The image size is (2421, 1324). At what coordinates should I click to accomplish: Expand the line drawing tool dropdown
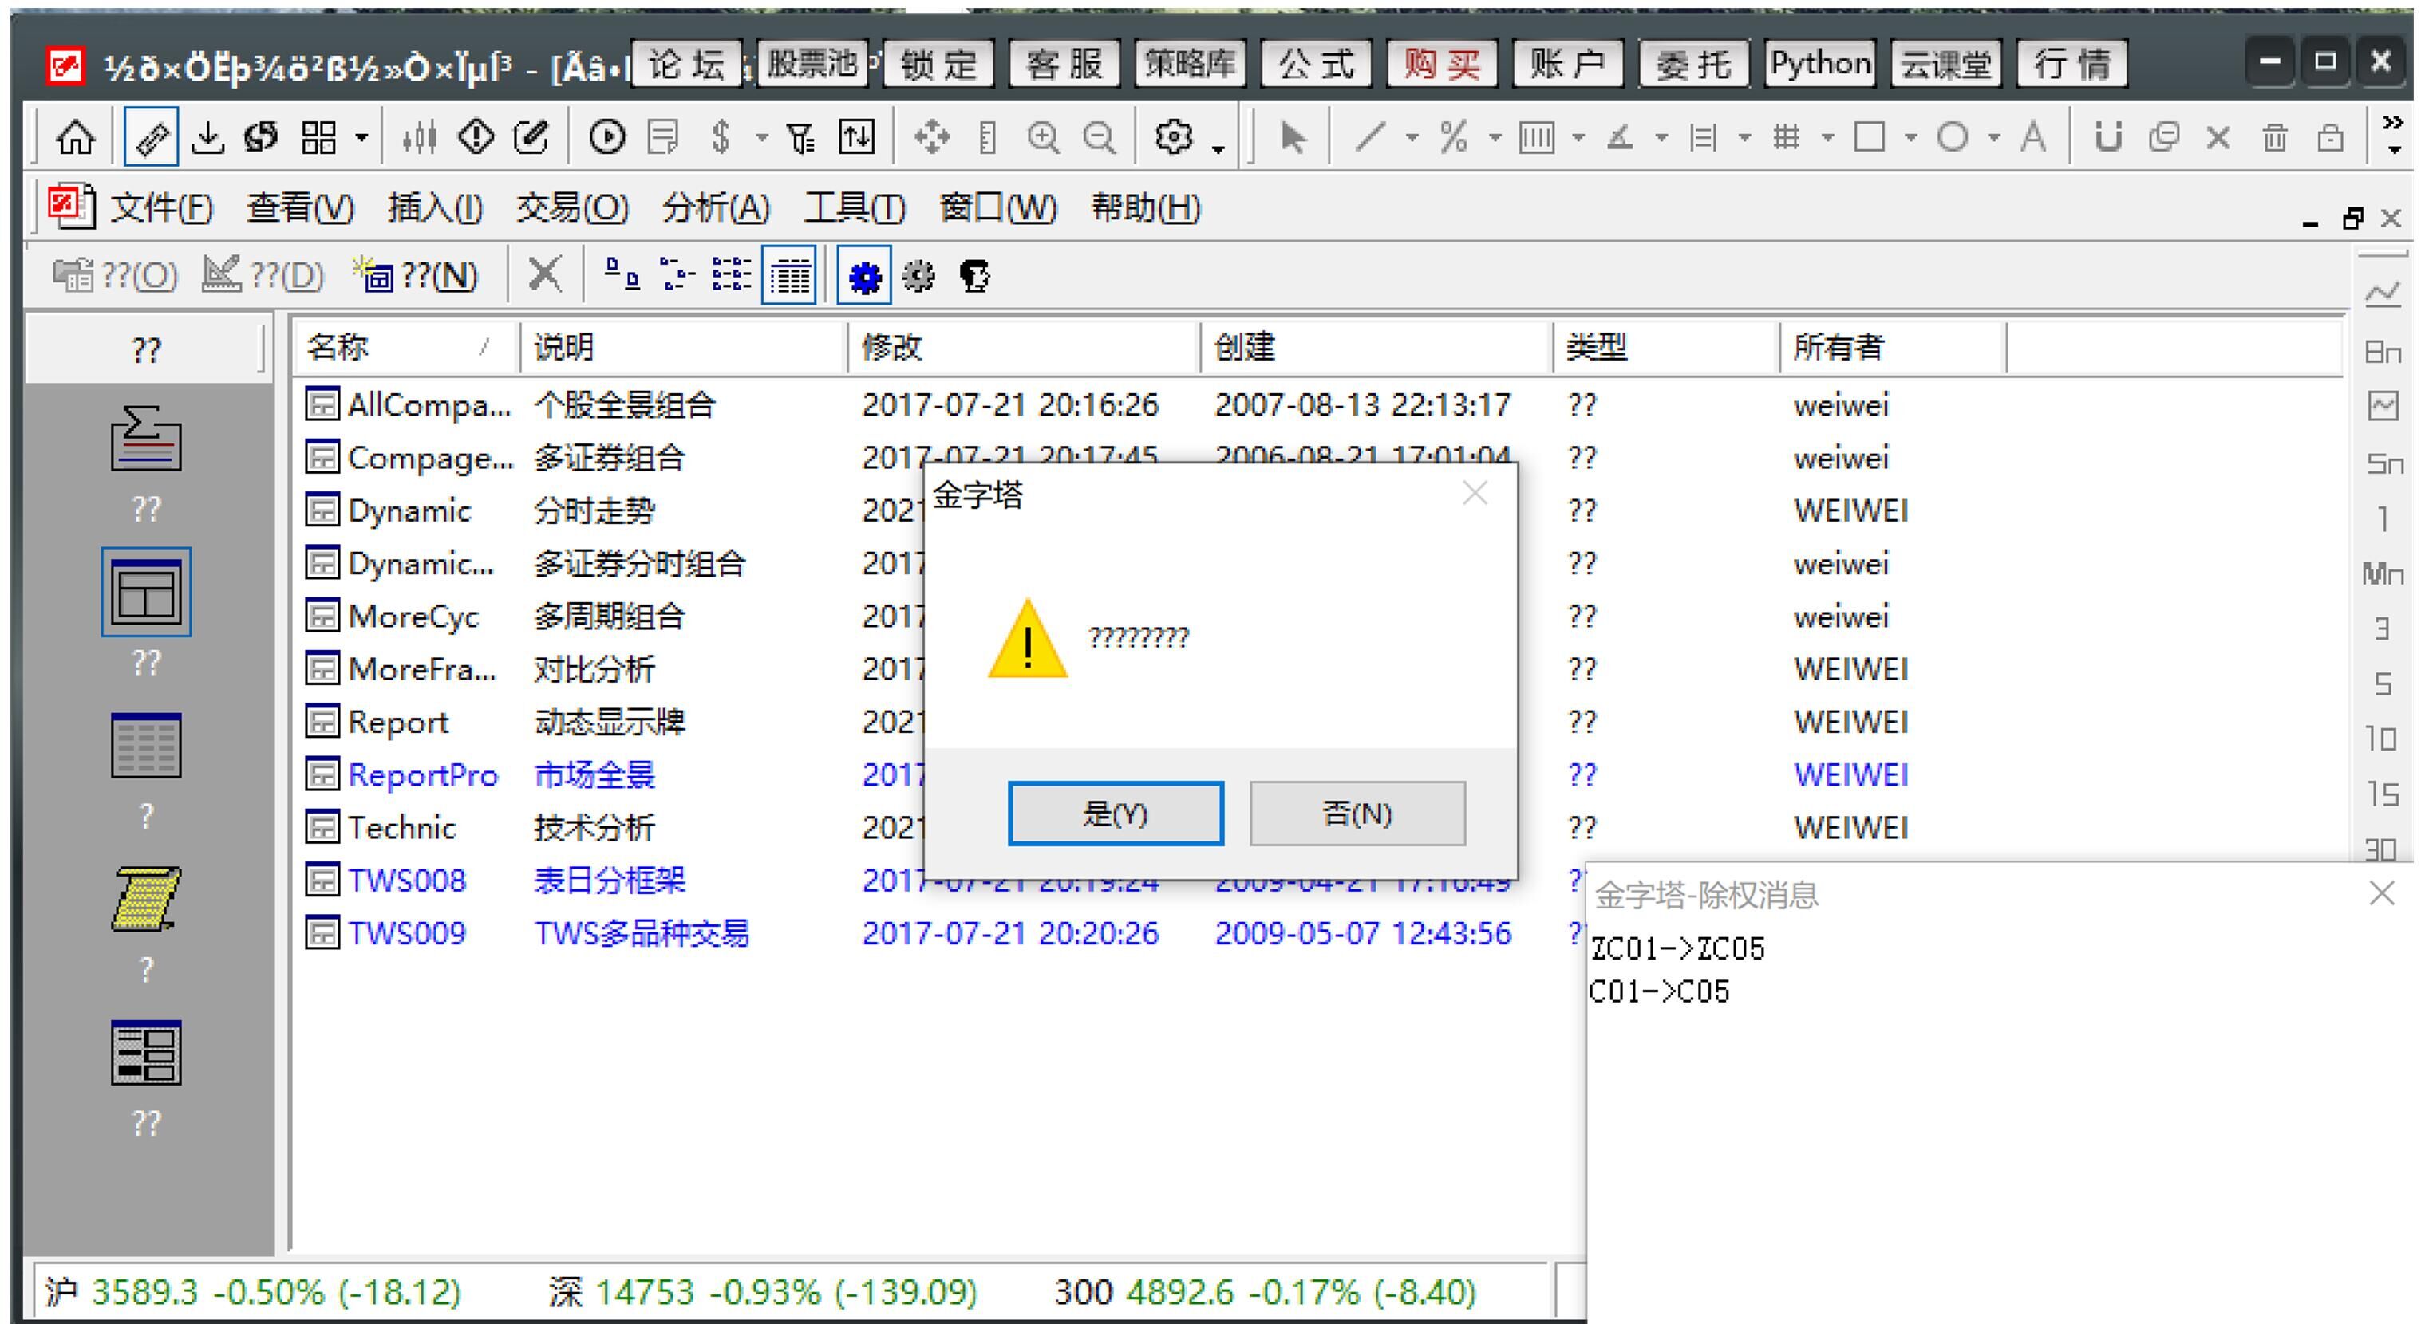(1412, 138)
